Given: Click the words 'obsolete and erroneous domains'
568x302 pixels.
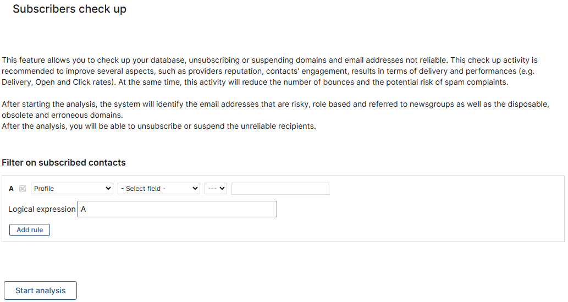Looking at the screenshot, I should pos(62,115).
